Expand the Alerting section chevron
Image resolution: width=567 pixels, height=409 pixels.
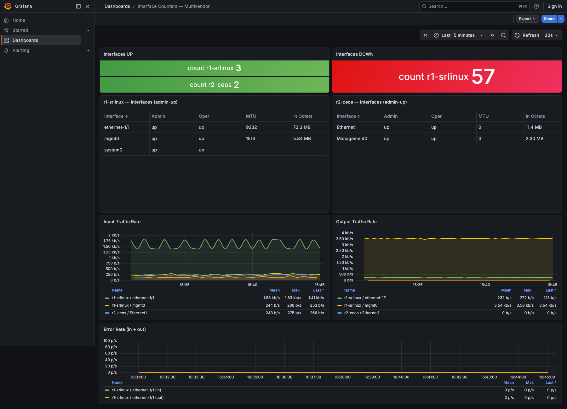(88, 50)
